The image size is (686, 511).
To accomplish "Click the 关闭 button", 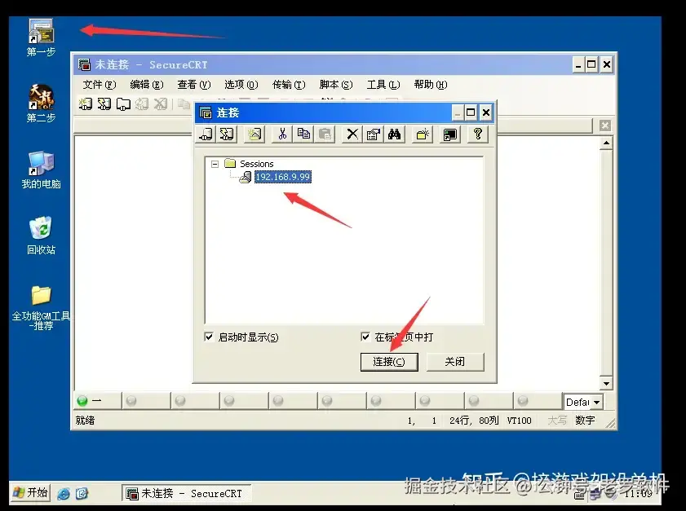I will [x=455, y=362].
